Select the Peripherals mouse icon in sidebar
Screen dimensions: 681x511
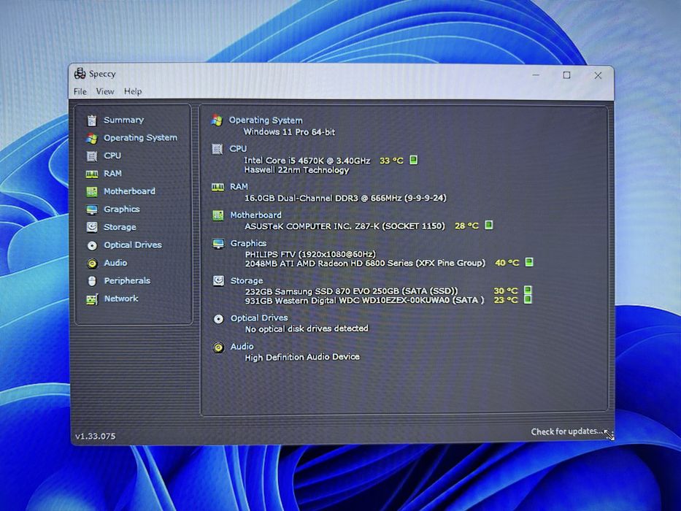click(92, 281)
